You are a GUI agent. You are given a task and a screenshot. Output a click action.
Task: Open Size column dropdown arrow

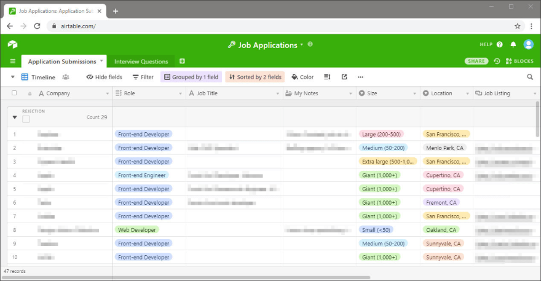point(415,93)
